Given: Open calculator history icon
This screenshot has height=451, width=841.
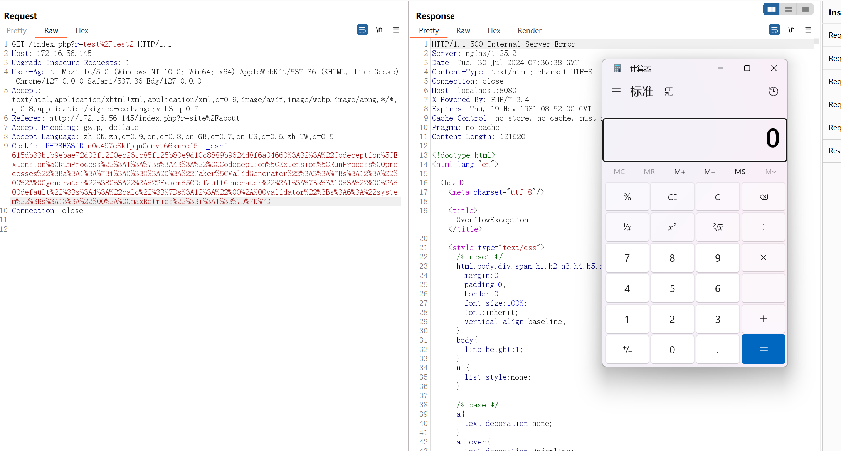Looking at the screenshot, I should (773, 91).
